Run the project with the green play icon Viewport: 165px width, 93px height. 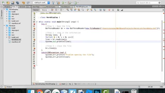(x=63, y=3)
